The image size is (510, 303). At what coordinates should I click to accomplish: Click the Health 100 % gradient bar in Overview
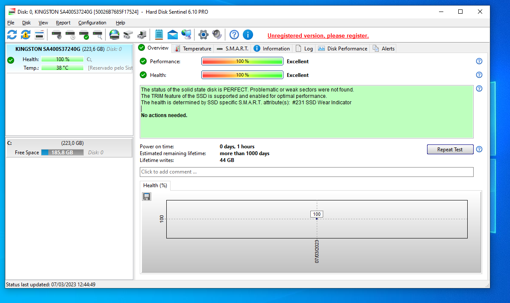pyautogui.click(x=242, y=75)
